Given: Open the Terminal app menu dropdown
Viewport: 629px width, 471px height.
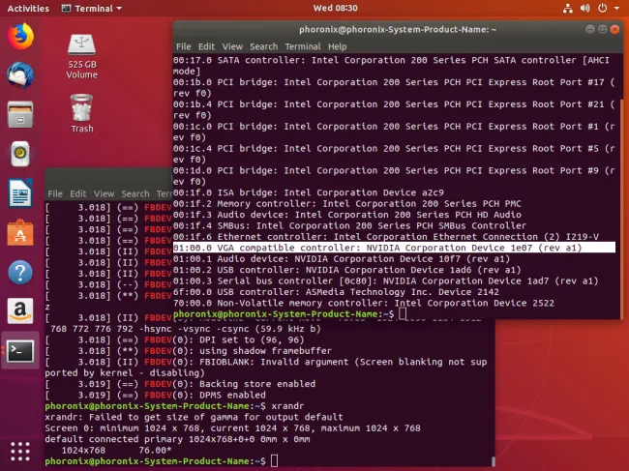Looking at the screenshot, I should 92,8.
